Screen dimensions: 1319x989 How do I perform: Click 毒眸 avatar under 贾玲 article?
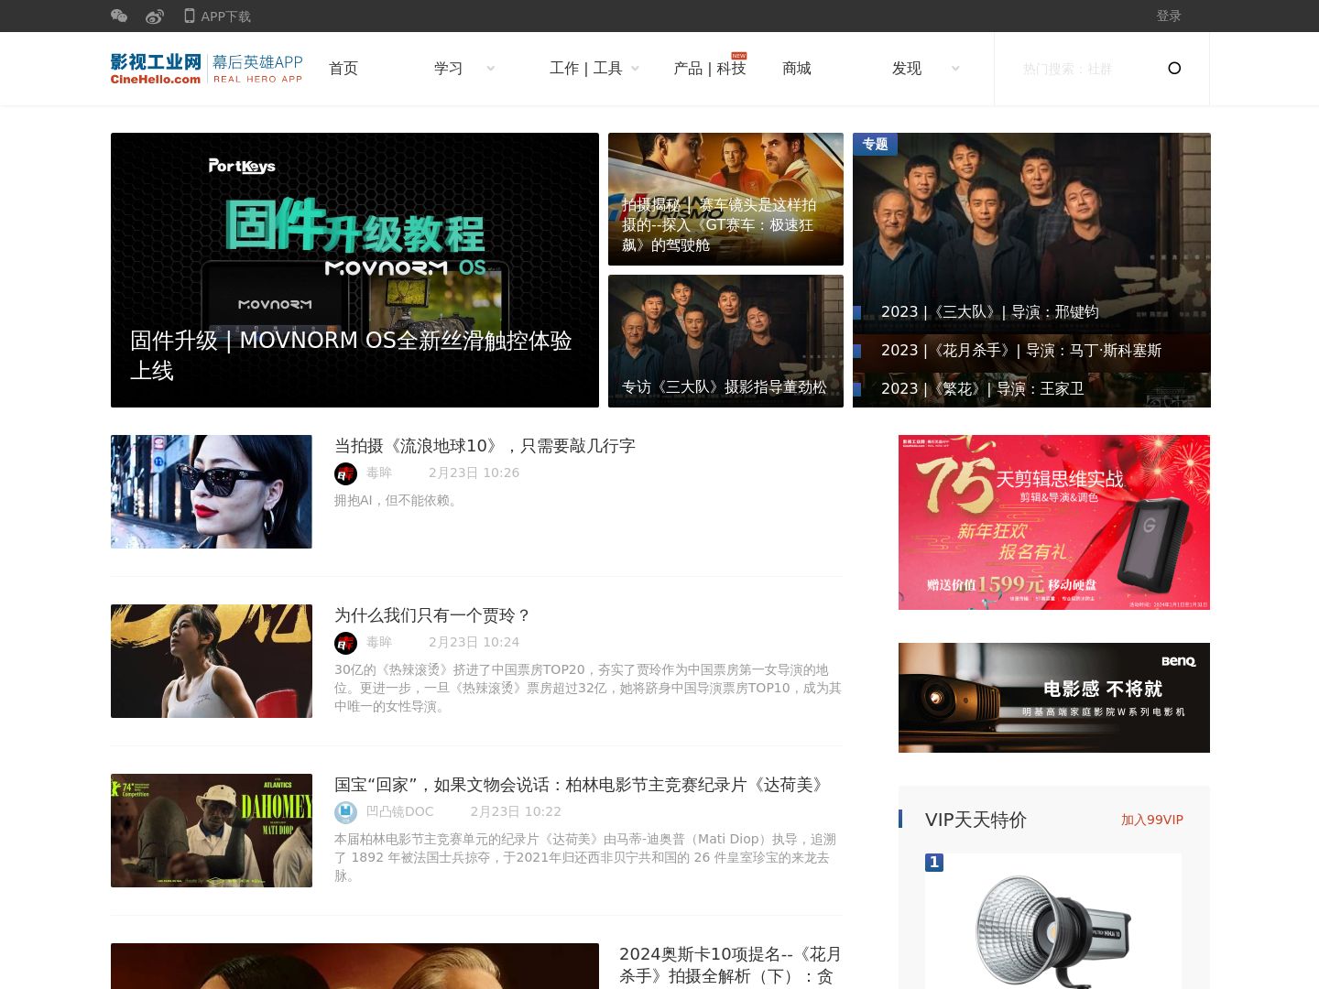pyautogui.click(x=345, y=643)
